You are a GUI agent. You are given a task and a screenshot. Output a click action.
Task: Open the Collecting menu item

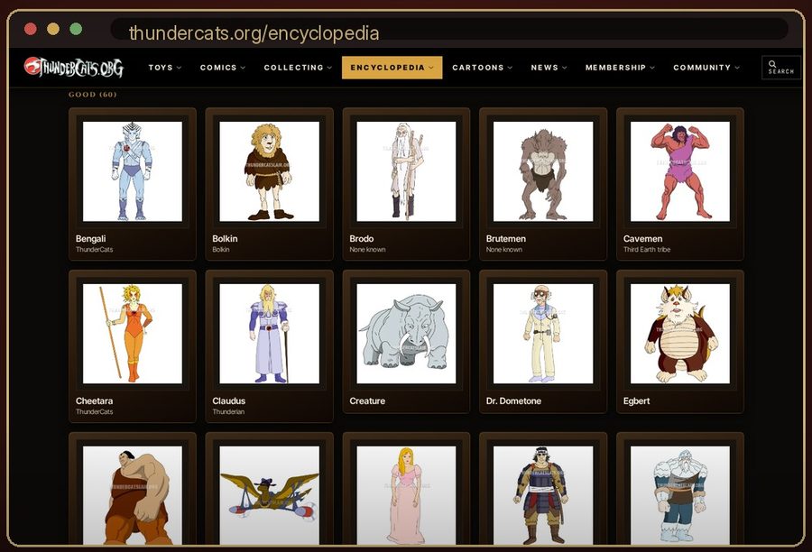click(x=293, y=68)
